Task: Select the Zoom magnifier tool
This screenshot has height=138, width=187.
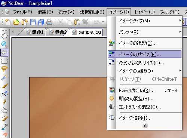Action: point(4,44)
